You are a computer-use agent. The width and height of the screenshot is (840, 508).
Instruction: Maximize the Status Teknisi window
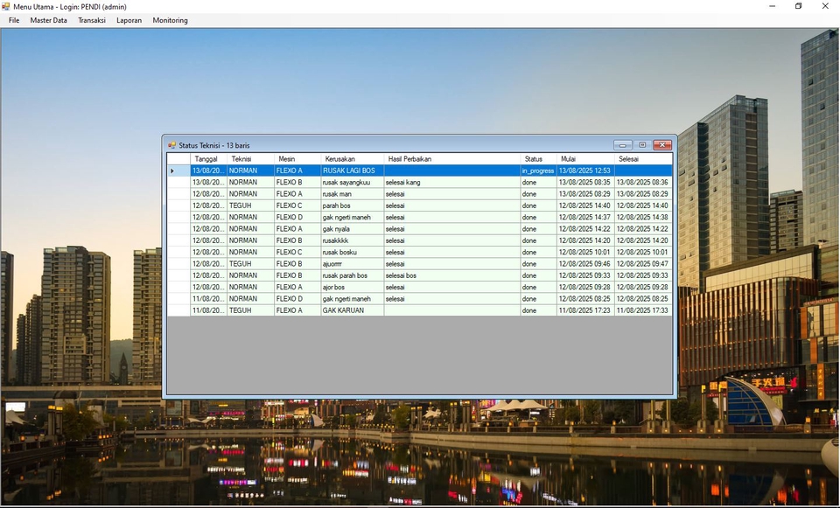[x=642, y=145]
